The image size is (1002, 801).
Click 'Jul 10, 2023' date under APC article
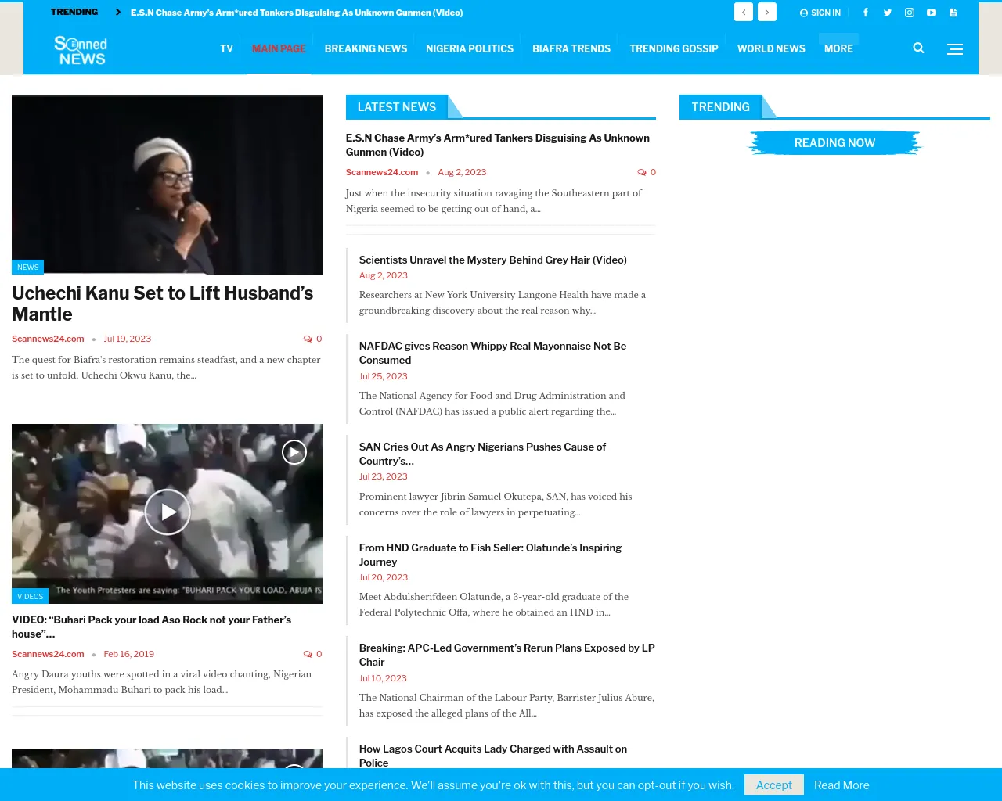[384, 678]
